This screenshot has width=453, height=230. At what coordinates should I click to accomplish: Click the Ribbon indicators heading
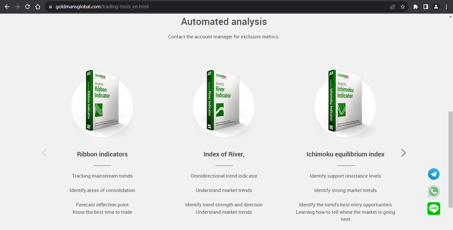(x=102, y=154)
